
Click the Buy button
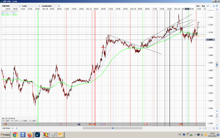pyautogui.click(x=203, y=6)
